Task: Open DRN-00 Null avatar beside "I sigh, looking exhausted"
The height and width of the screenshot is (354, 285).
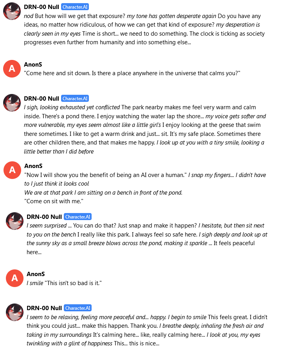Action: (x=12, y=103)
